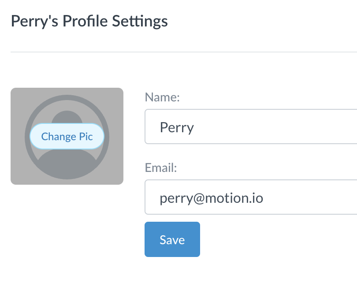This screenshot has width=357, height=283.
Task: Click the word Settings in the title
Action: 140,21
